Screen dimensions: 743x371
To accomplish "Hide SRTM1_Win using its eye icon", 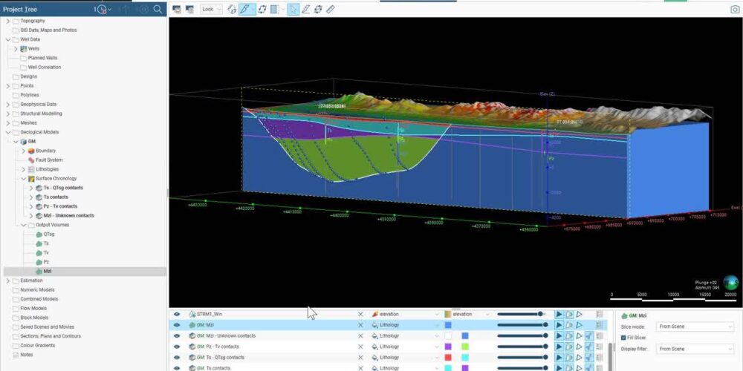I will 177,314.
